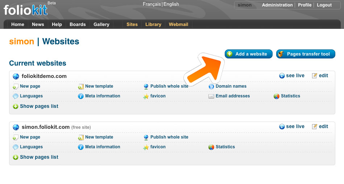Image resolution: width=344 pixels, height=184 pixels.
Task: Expand Show pages list for foliokitdemo.com
Action: 36,106
